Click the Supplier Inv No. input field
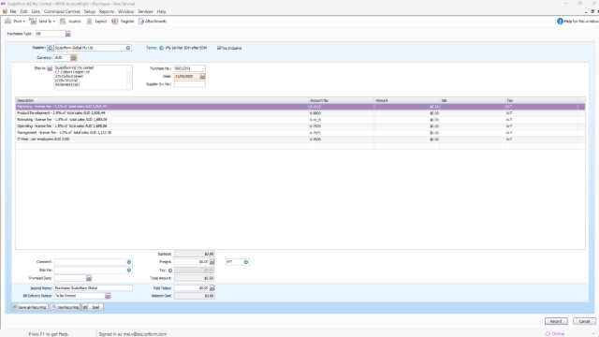This screenshot has height=337, width=599. [x=189, y=84]
